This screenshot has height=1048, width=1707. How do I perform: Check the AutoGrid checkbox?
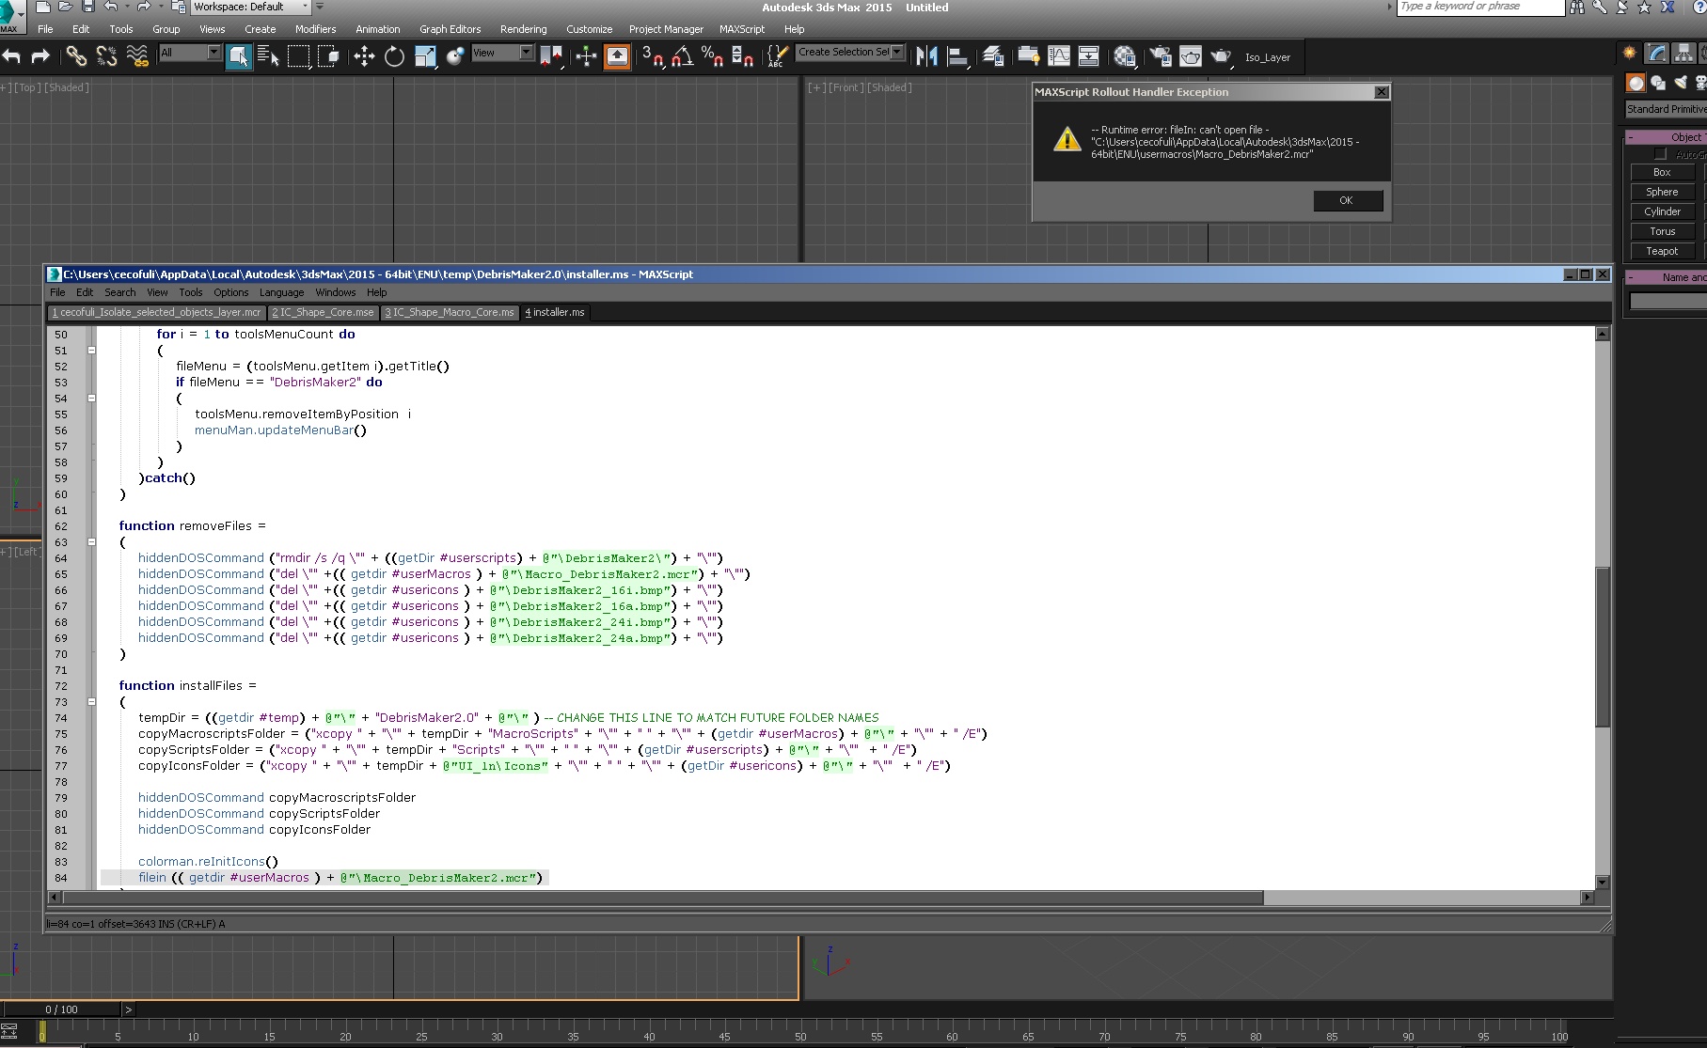[1659, 153]
